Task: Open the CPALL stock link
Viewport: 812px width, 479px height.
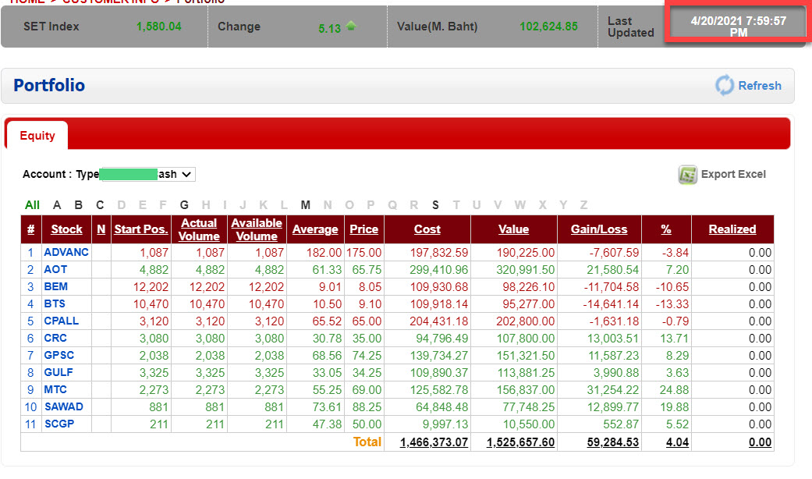Action: tap(61, 321)
